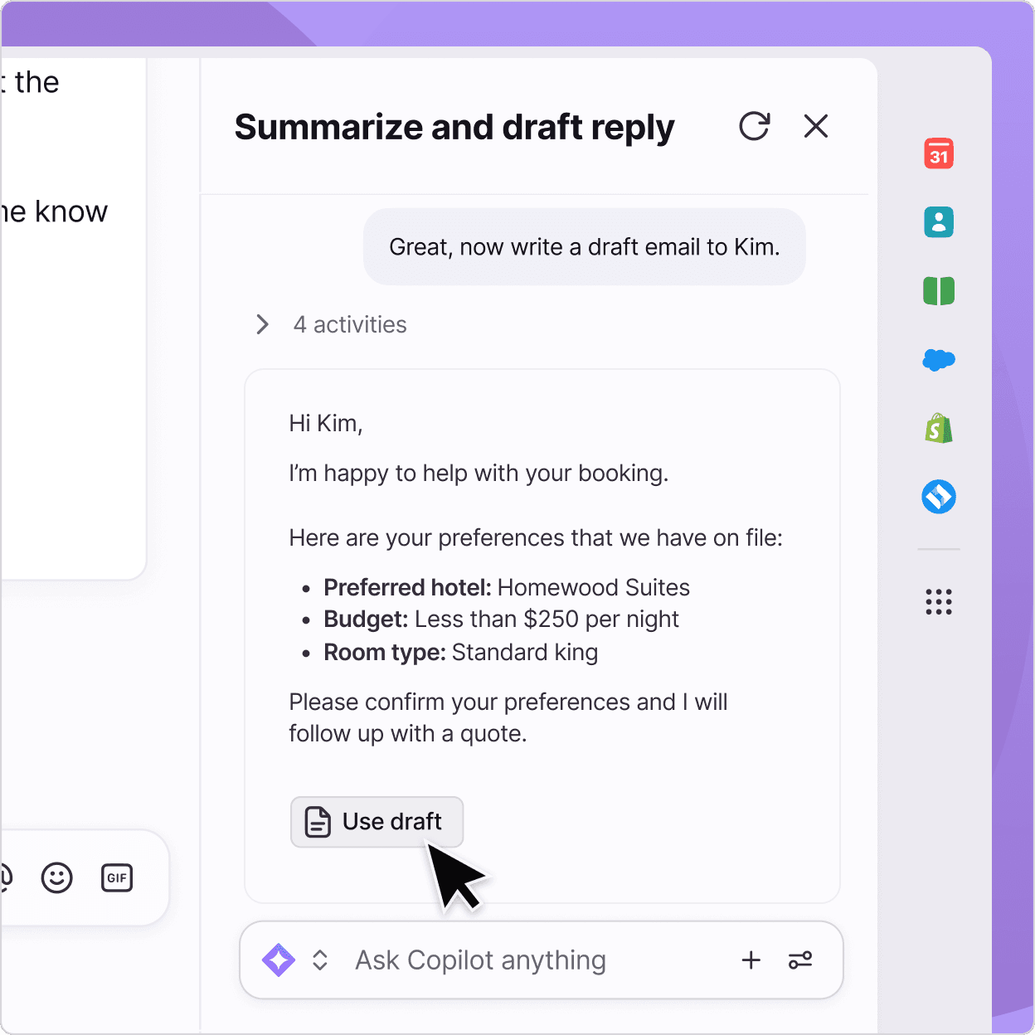Open the blue circular app in the sidebar
Viewport: 1035px width, 1035px height.
coord(939,497)
